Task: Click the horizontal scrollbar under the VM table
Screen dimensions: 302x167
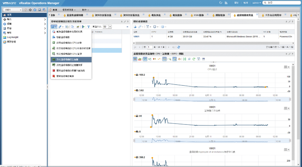Action: (207, 43)
